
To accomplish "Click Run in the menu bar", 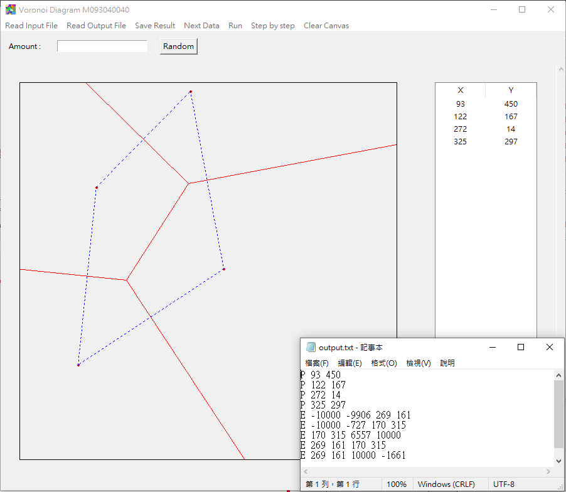I will click(235, 26).
